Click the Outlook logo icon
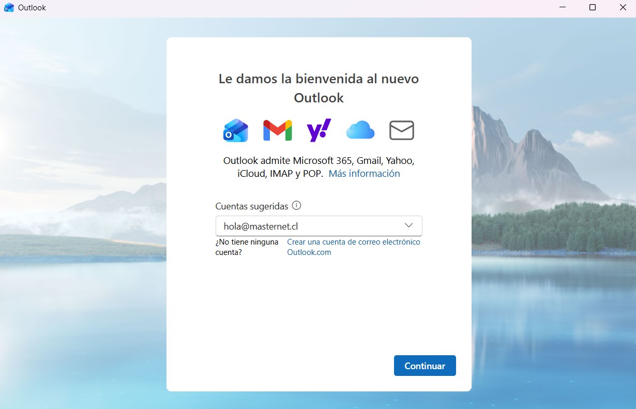Screen dimensions: 636x409 [235, 130]
